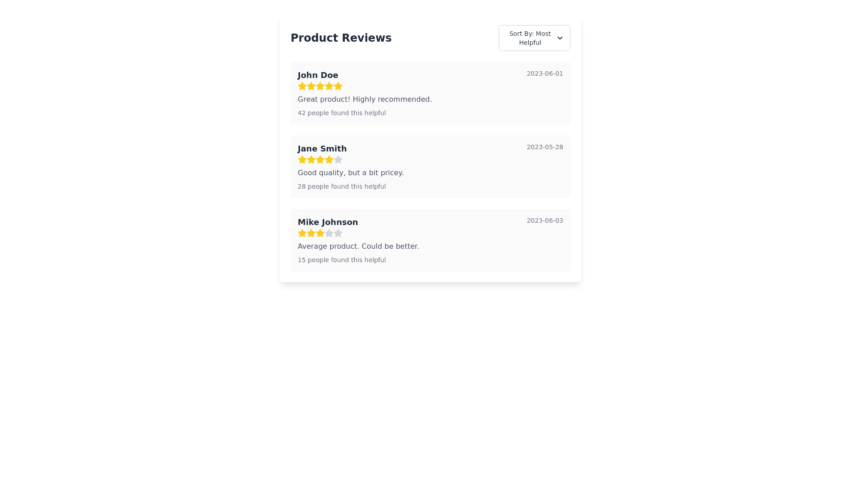
Task: Click the Mike Johnson reviewer name
Action: [328, 222]
